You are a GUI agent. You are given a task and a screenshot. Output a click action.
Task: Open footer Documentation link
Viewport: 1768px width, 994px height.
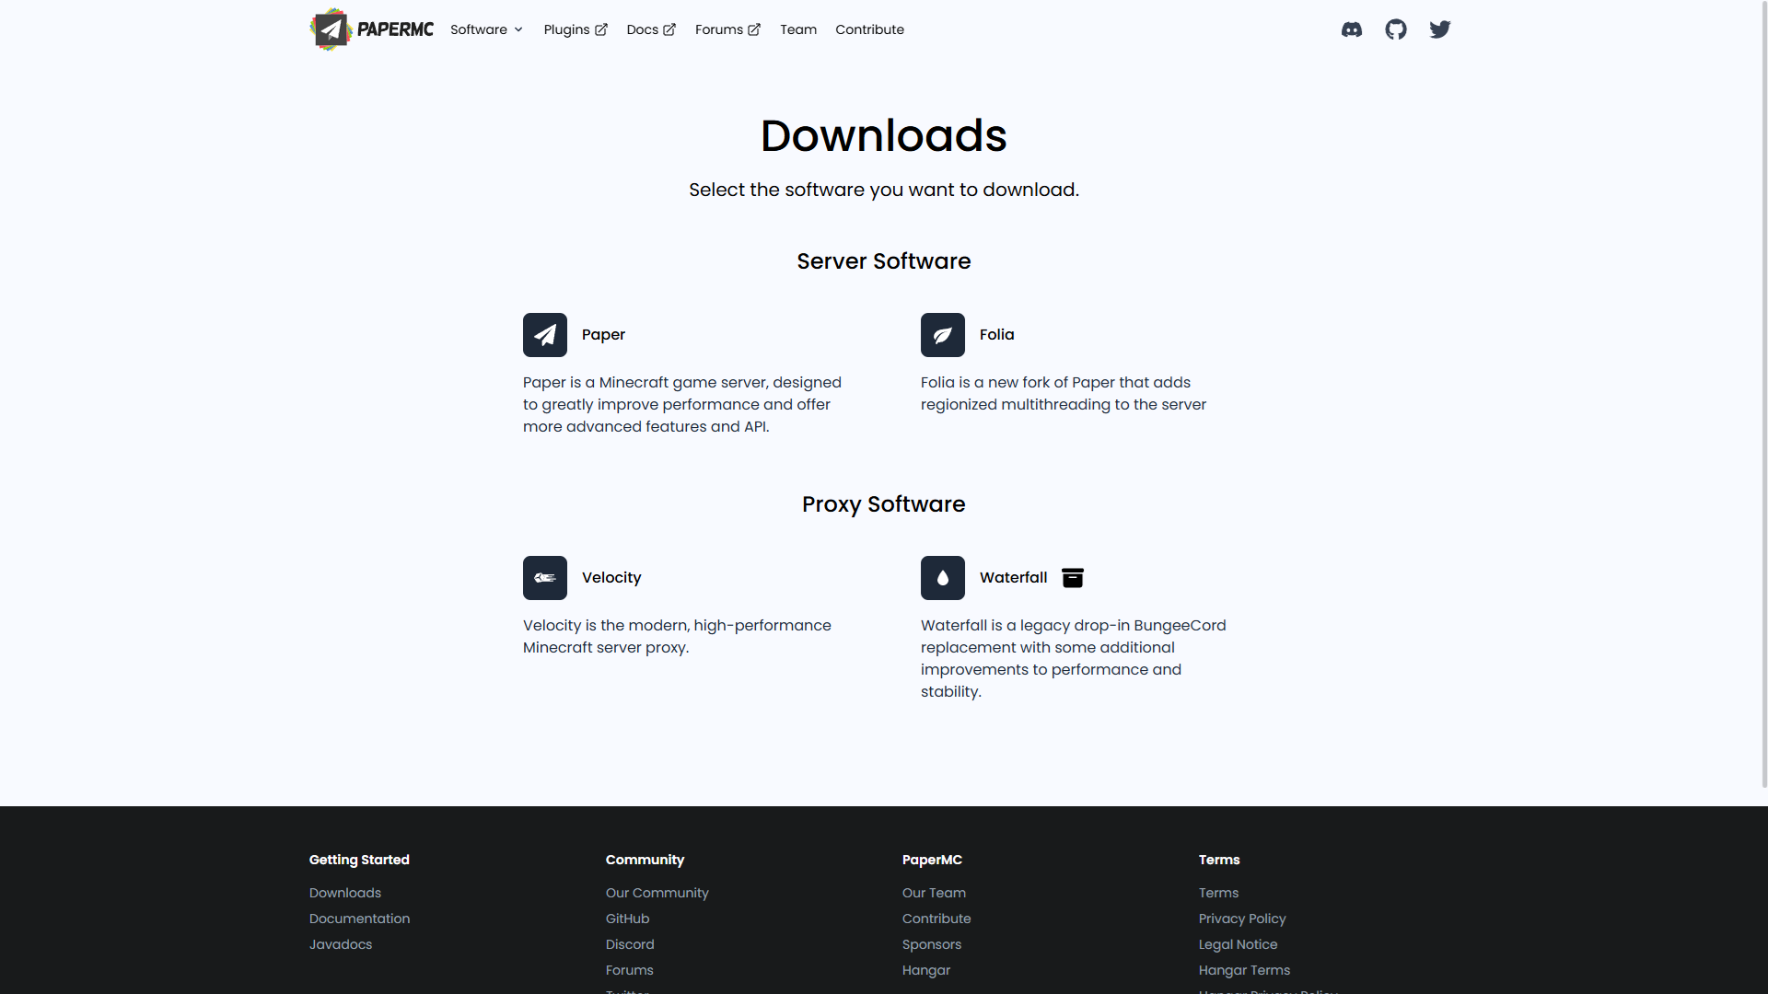[360, 919]
